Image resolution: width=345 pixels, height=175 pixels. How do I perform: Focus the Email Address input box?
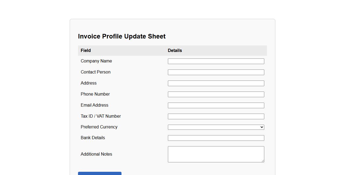216,106
